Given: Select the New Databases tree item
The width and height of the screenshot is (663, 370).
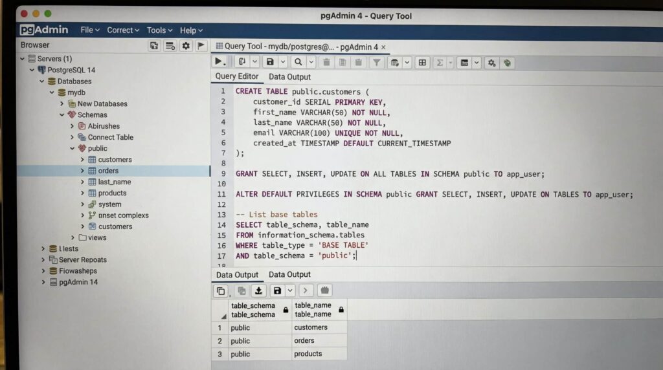Looking at the screenshot, I should 102,104.
